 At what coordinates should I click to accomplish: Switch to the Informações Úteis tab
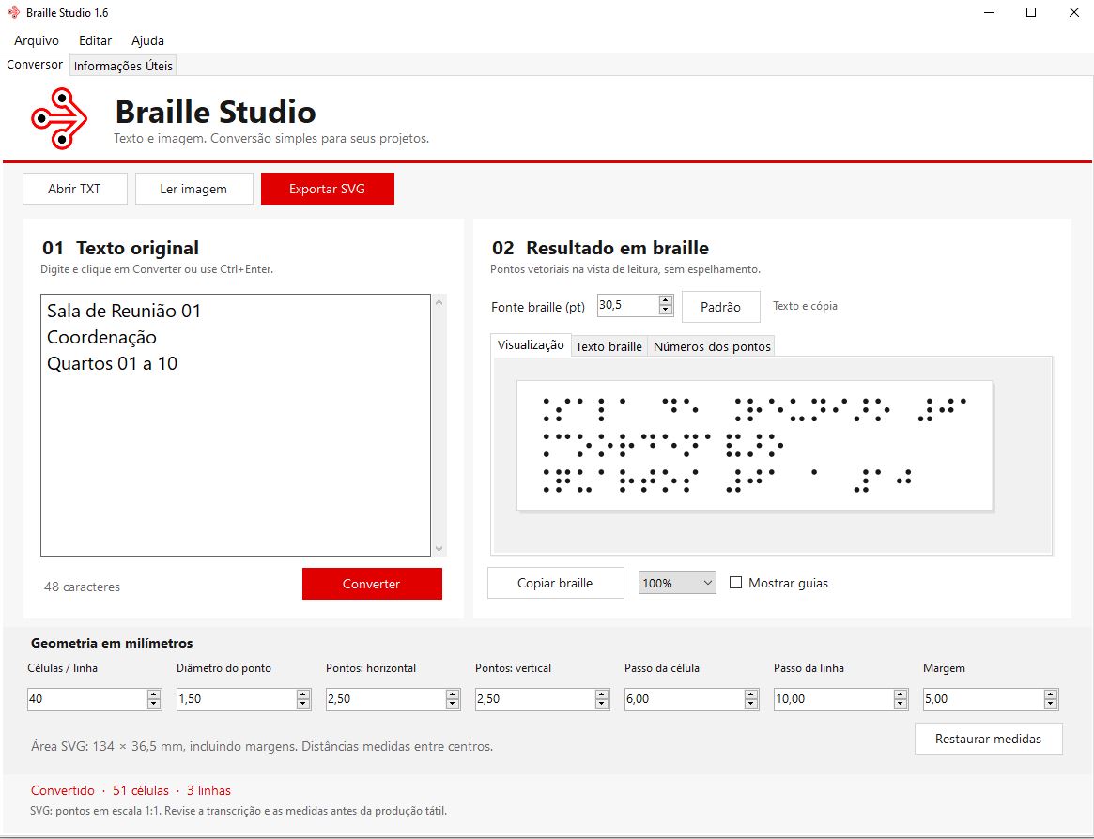(123, 66)
